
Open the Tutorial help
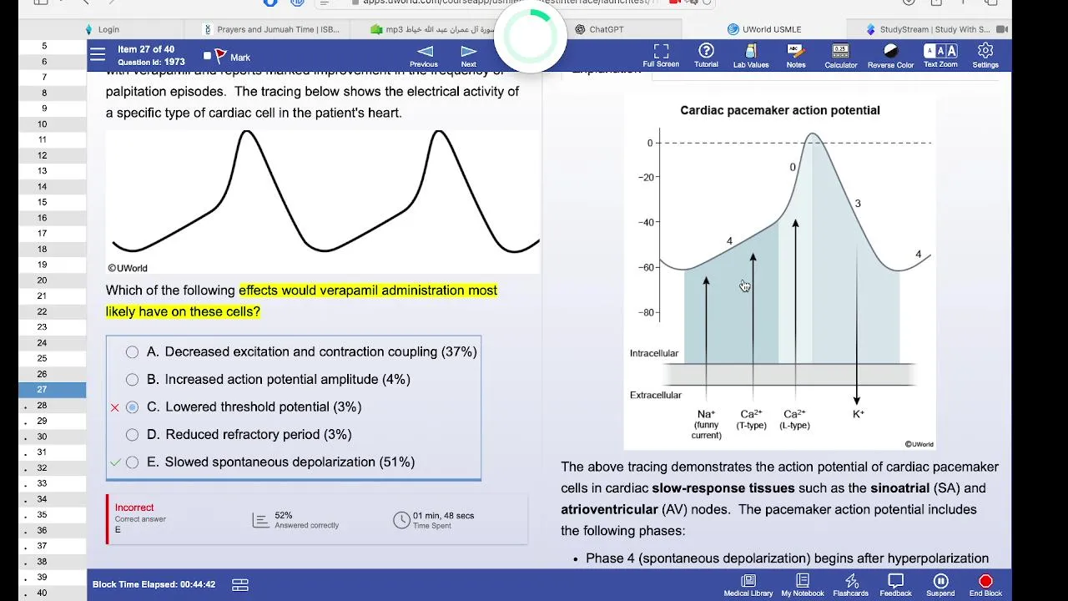click(706, 57)
